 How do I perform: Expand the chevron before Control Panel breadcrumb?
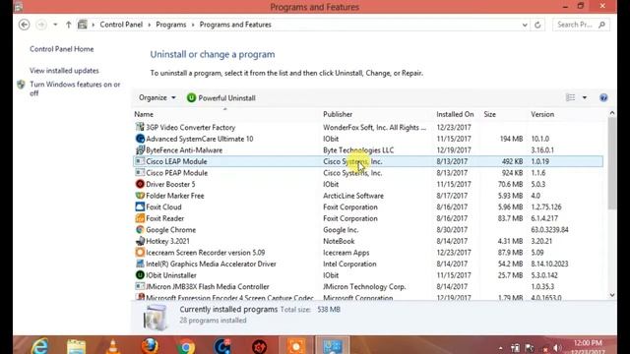[94, 25]
